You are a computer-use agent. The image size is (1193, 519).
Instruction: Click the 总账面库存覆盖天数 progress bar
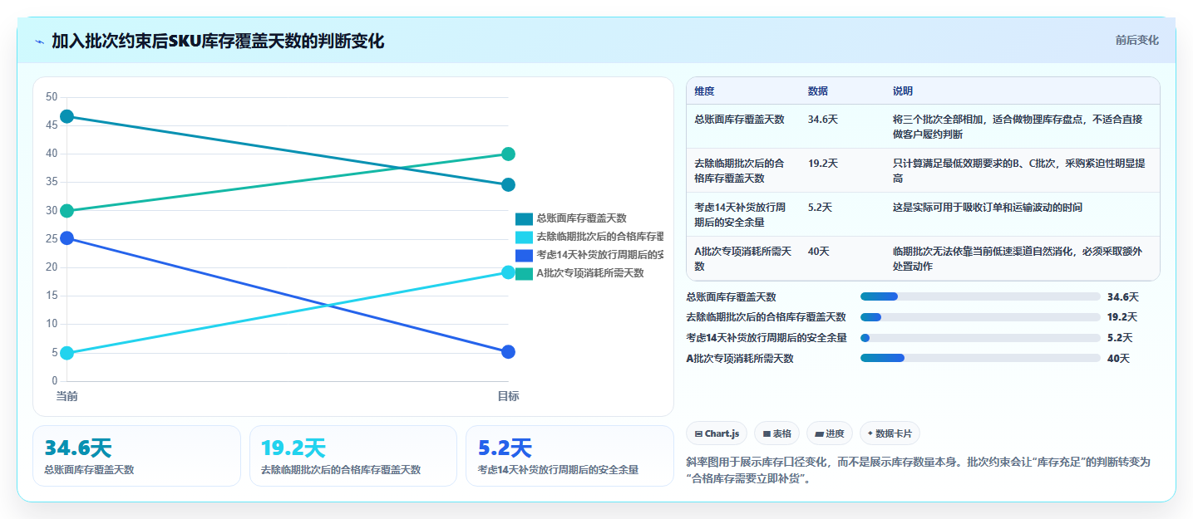[x=980, y=296]
